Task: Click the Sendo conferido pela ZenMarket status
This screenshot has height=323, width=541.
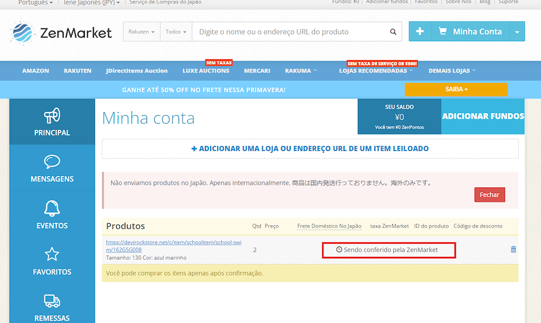Action: click(389, 250)
